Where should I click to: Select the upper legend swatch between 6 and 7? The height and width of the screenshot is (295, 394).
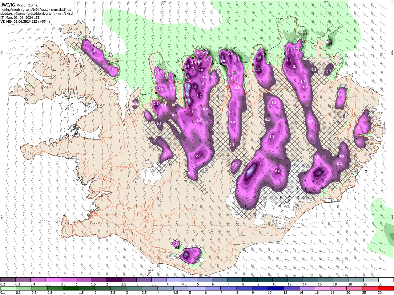point(219,280)
